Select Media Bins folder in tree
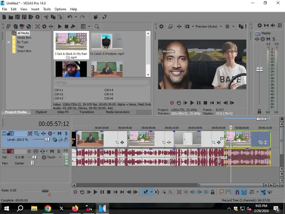The image size is (285, 214). tap(24, 38)
